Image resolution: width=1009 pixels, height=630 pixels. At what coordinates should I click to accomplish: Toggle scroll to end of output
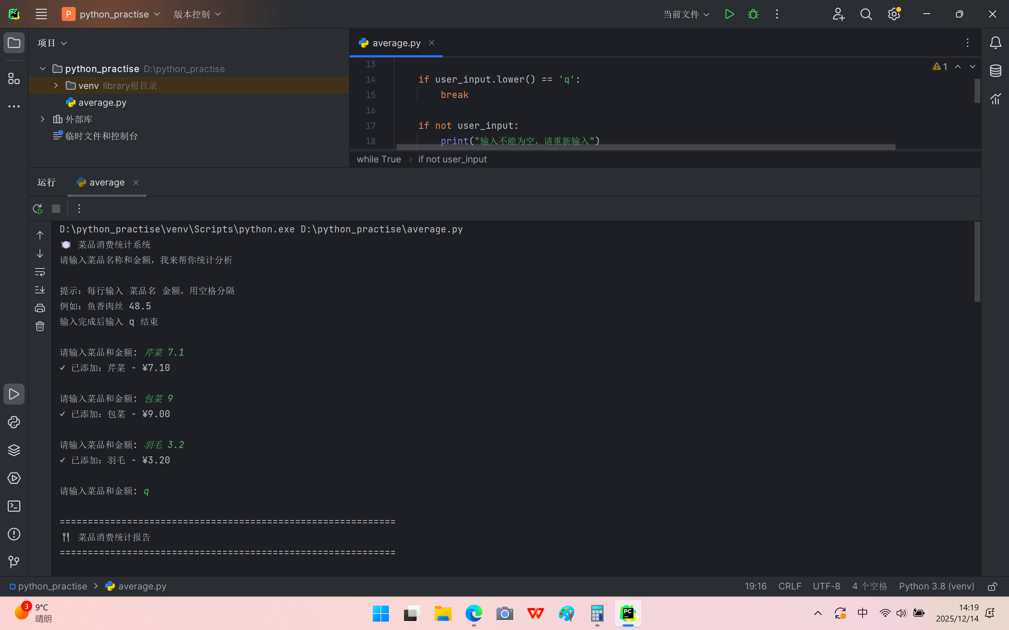point(40,290)
